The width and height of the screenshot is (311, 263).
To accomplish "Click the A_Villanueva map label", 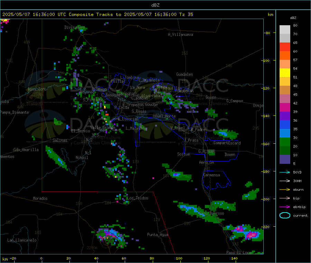I will [x=180, y=35].
